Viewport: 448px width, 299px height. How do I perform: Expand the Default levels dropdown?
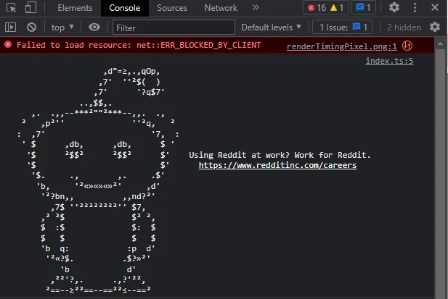(272, 27)
